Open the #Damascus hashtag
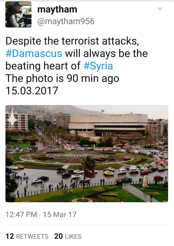The height and width of the screenshot is (246, 174). tap(34, 53)
